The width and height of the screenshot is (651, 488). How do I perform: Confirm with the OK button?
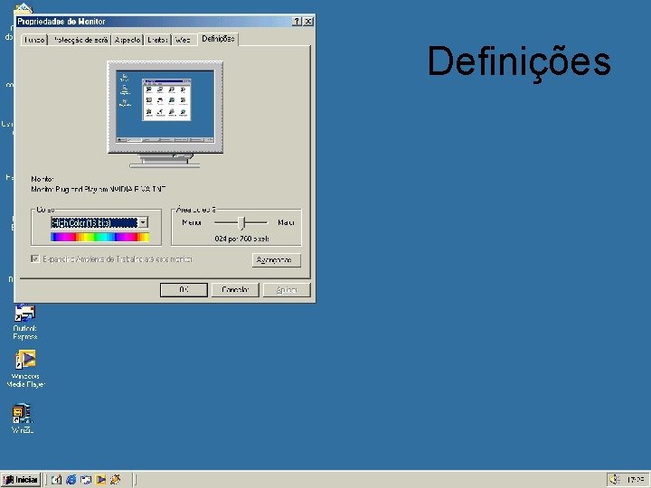click(184, 290)
